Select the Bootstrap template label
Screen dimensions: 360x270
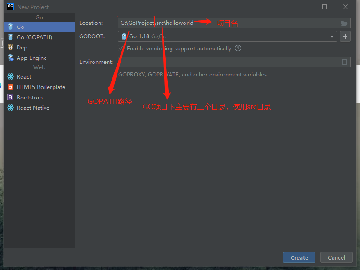coord(30,98)
